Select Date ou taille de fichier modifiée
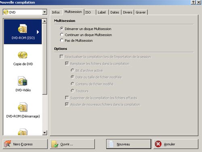202x152 pixels. tap(72, 77)
